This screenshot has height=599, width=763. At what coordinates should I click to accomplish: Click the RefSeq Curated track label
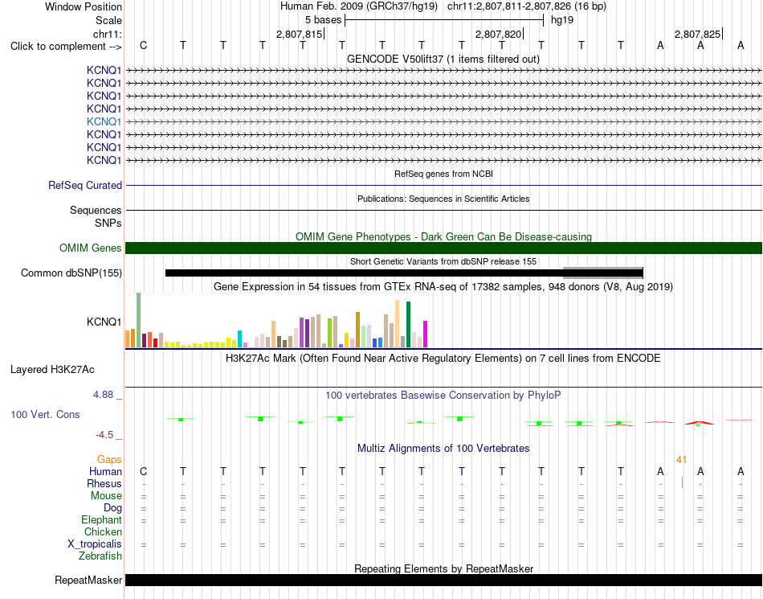point(85,185)
